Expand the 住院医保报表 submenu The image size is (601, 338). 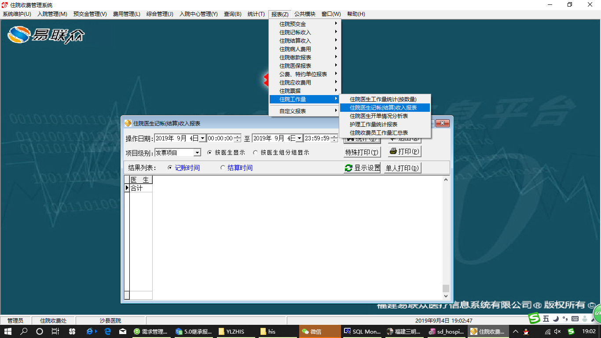tap(304, 66)
